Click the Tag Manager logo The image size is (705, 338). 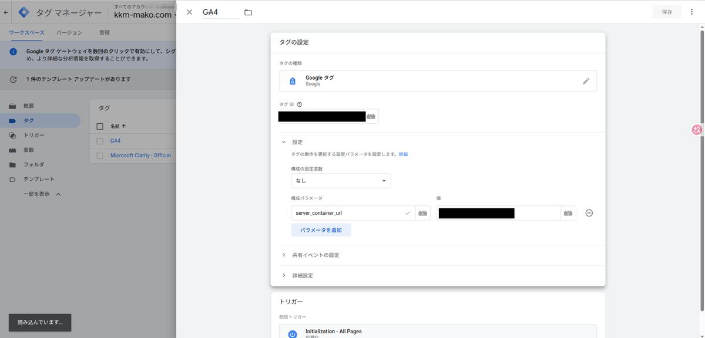pos(24,12)
